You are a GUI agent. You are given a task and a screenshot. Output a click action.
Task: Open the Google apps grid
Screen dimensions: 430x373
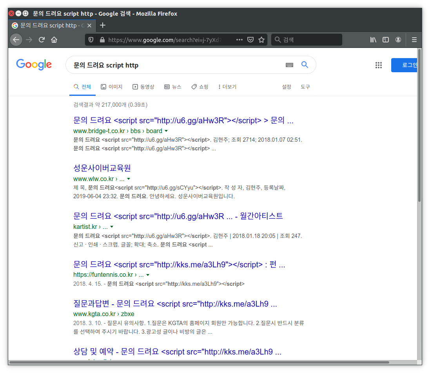(378, 65)
